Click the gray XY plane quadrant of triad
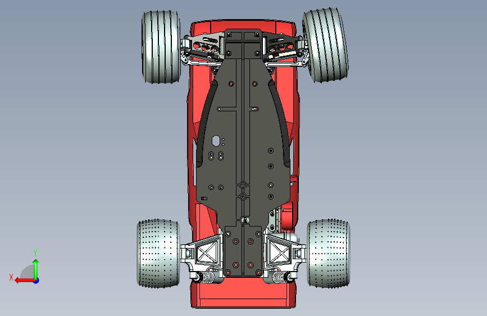487x316 pixels. (28, 272)
